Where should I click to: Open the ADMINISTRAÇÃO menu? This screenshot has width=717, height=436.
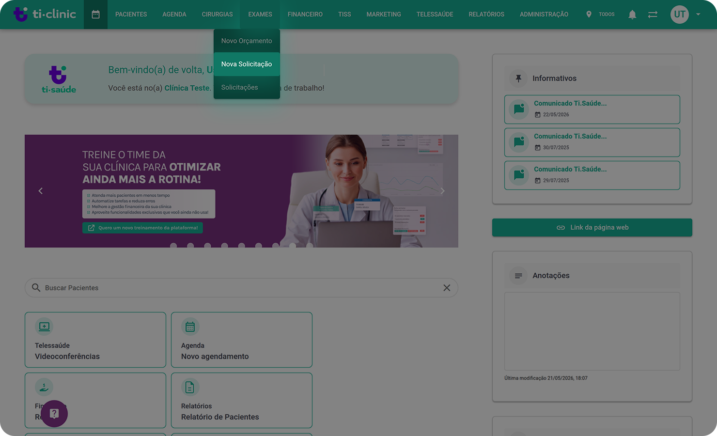point(544,15)
